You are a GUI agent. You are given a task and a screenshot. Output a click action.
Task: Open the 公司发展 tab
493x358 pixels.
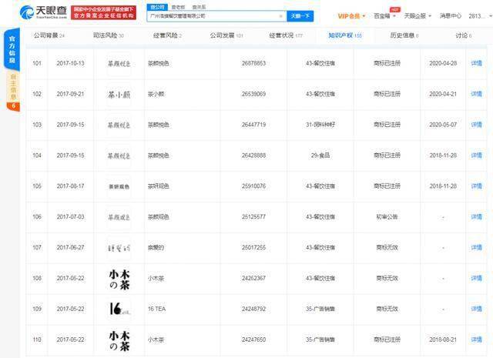226,35
